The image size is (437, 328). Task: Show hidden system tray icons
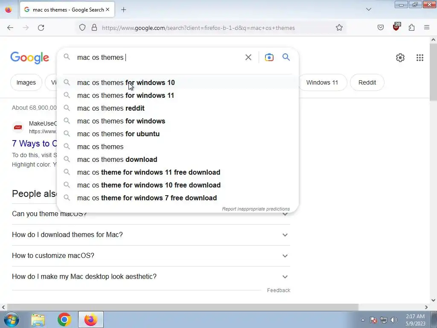363,320
